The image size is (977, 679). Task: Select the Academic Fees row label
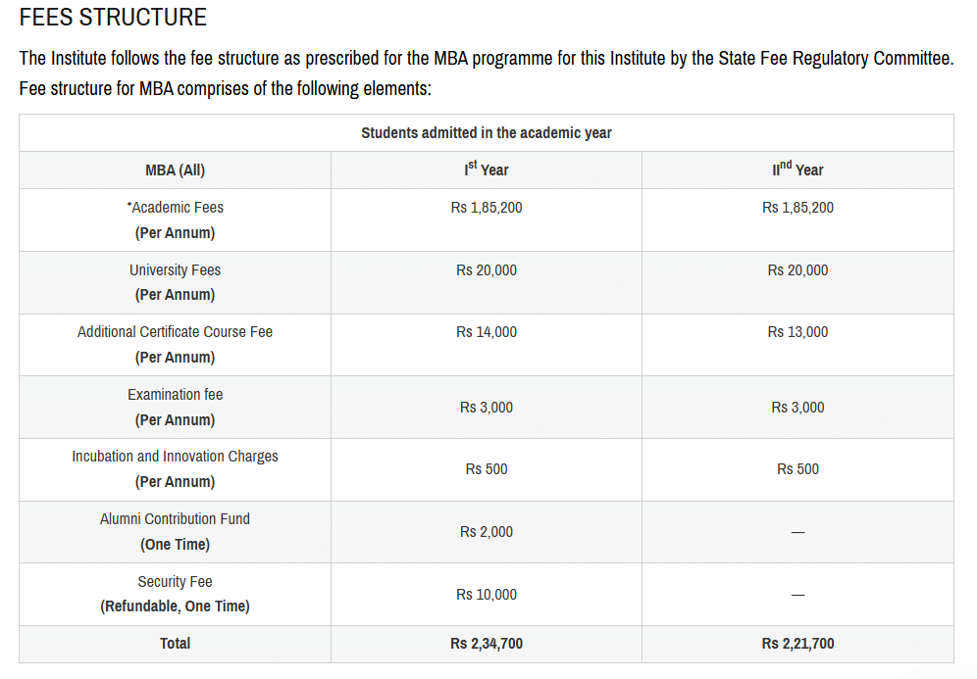coord(176,208)
